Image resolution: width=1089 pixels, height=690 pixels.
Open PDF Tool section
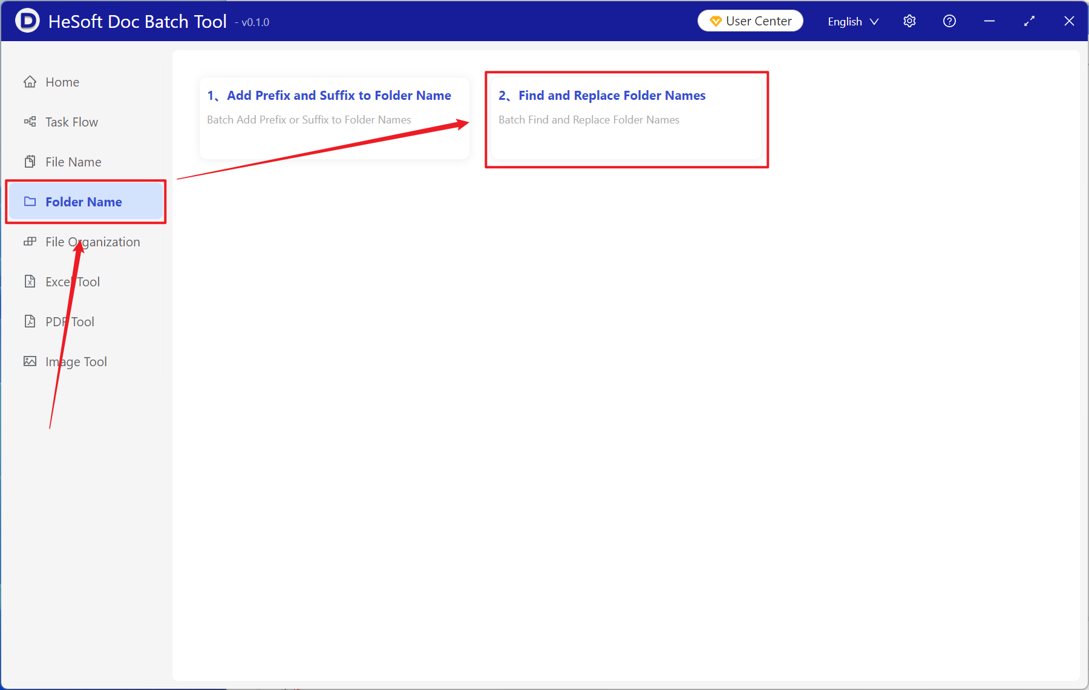(85, 321)
